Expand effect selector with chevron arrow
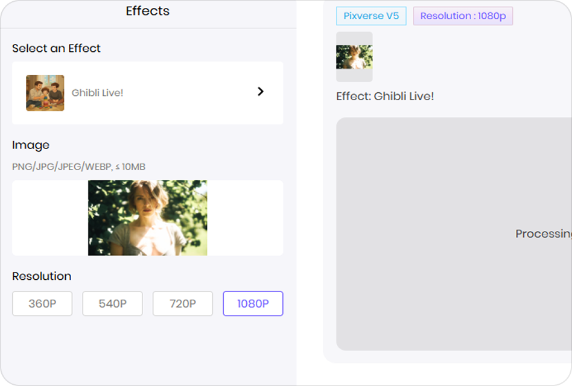This screenshot has width=572, height=386. (x=261, y=92)
